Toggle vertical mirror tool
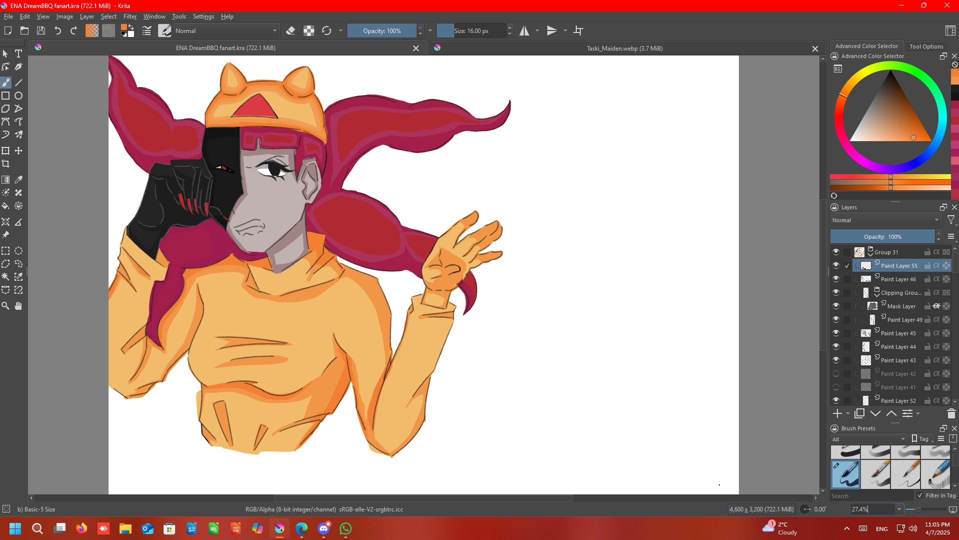The height and width of the screenshot is (540, 959). coord(552,31)
